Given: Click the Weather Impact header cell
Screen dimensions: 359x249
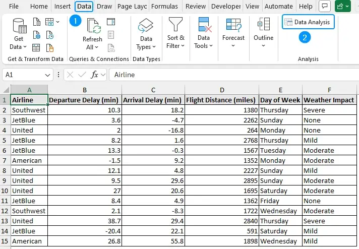Looking at the screenshot, I should coord(329,100).
